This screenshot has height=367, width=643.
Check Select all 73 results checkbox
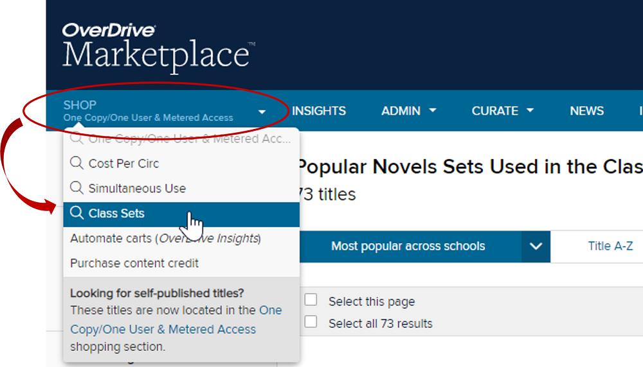point(311,321)
